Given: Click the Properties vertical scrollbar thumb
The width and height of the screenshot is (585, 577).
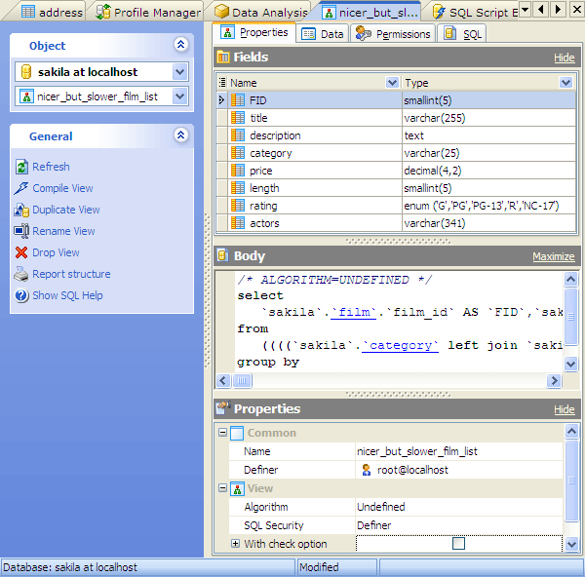Looking at the screenshot, I should point(571,481).
